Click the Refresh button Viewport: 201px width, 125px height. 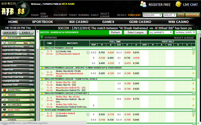(x=115, y=32)
